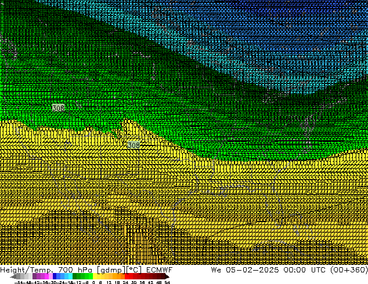Pick the dark green legend swatch at -18

[75, 276]
